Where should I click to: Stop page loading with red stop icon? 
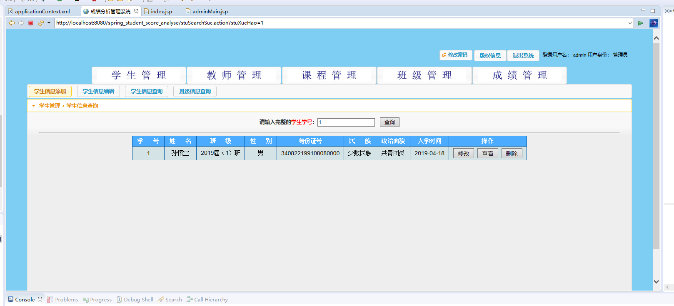point(31,23)
